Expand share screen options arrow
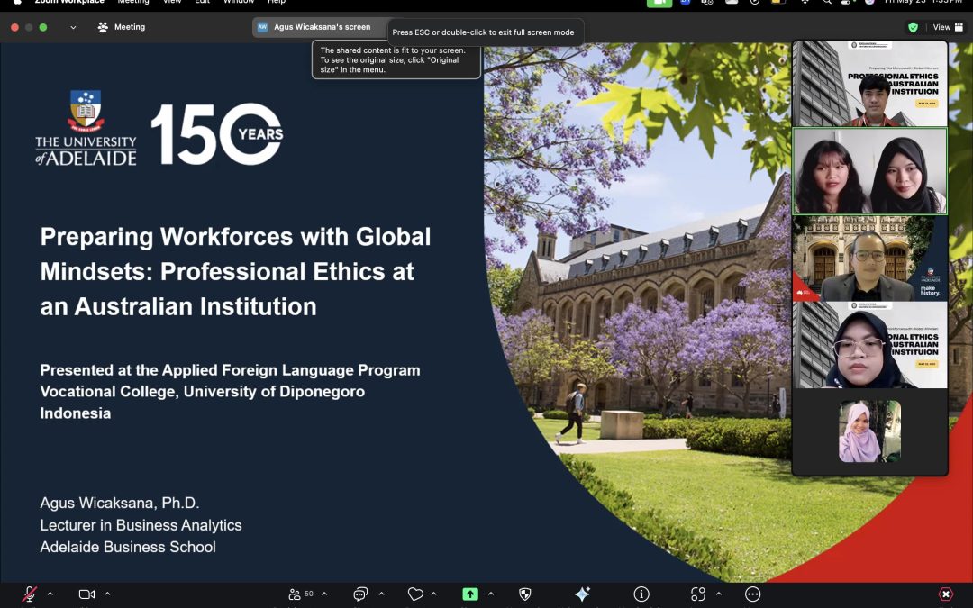Screen dimensions: 973x608 [491, 594]
